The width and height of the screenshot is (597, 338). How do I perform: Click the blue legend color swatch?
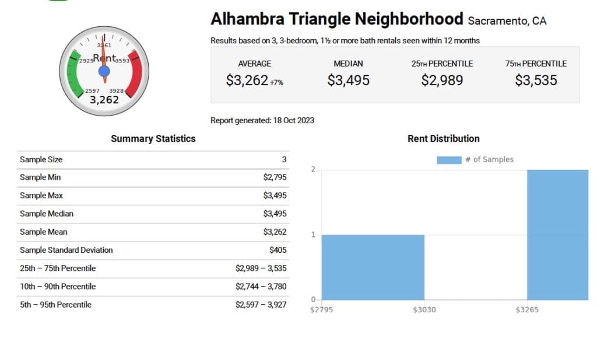(448, 159)
